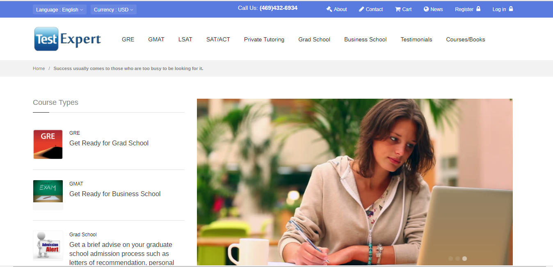This screenshot has width=553, height=267.
Task: Expand the Currency USD dropdown
Action: click(113, 9)
